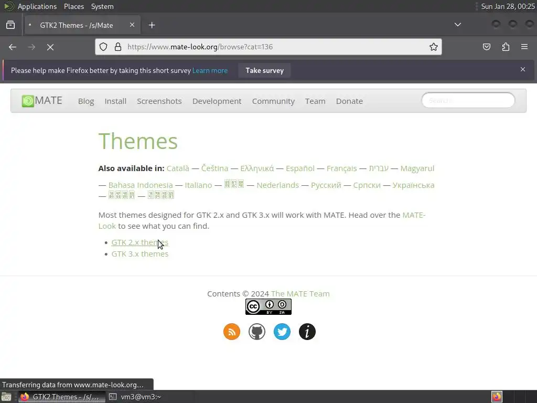Click the Firefox icon in system tray
The image size is (537, 403).
coord(497,397)
